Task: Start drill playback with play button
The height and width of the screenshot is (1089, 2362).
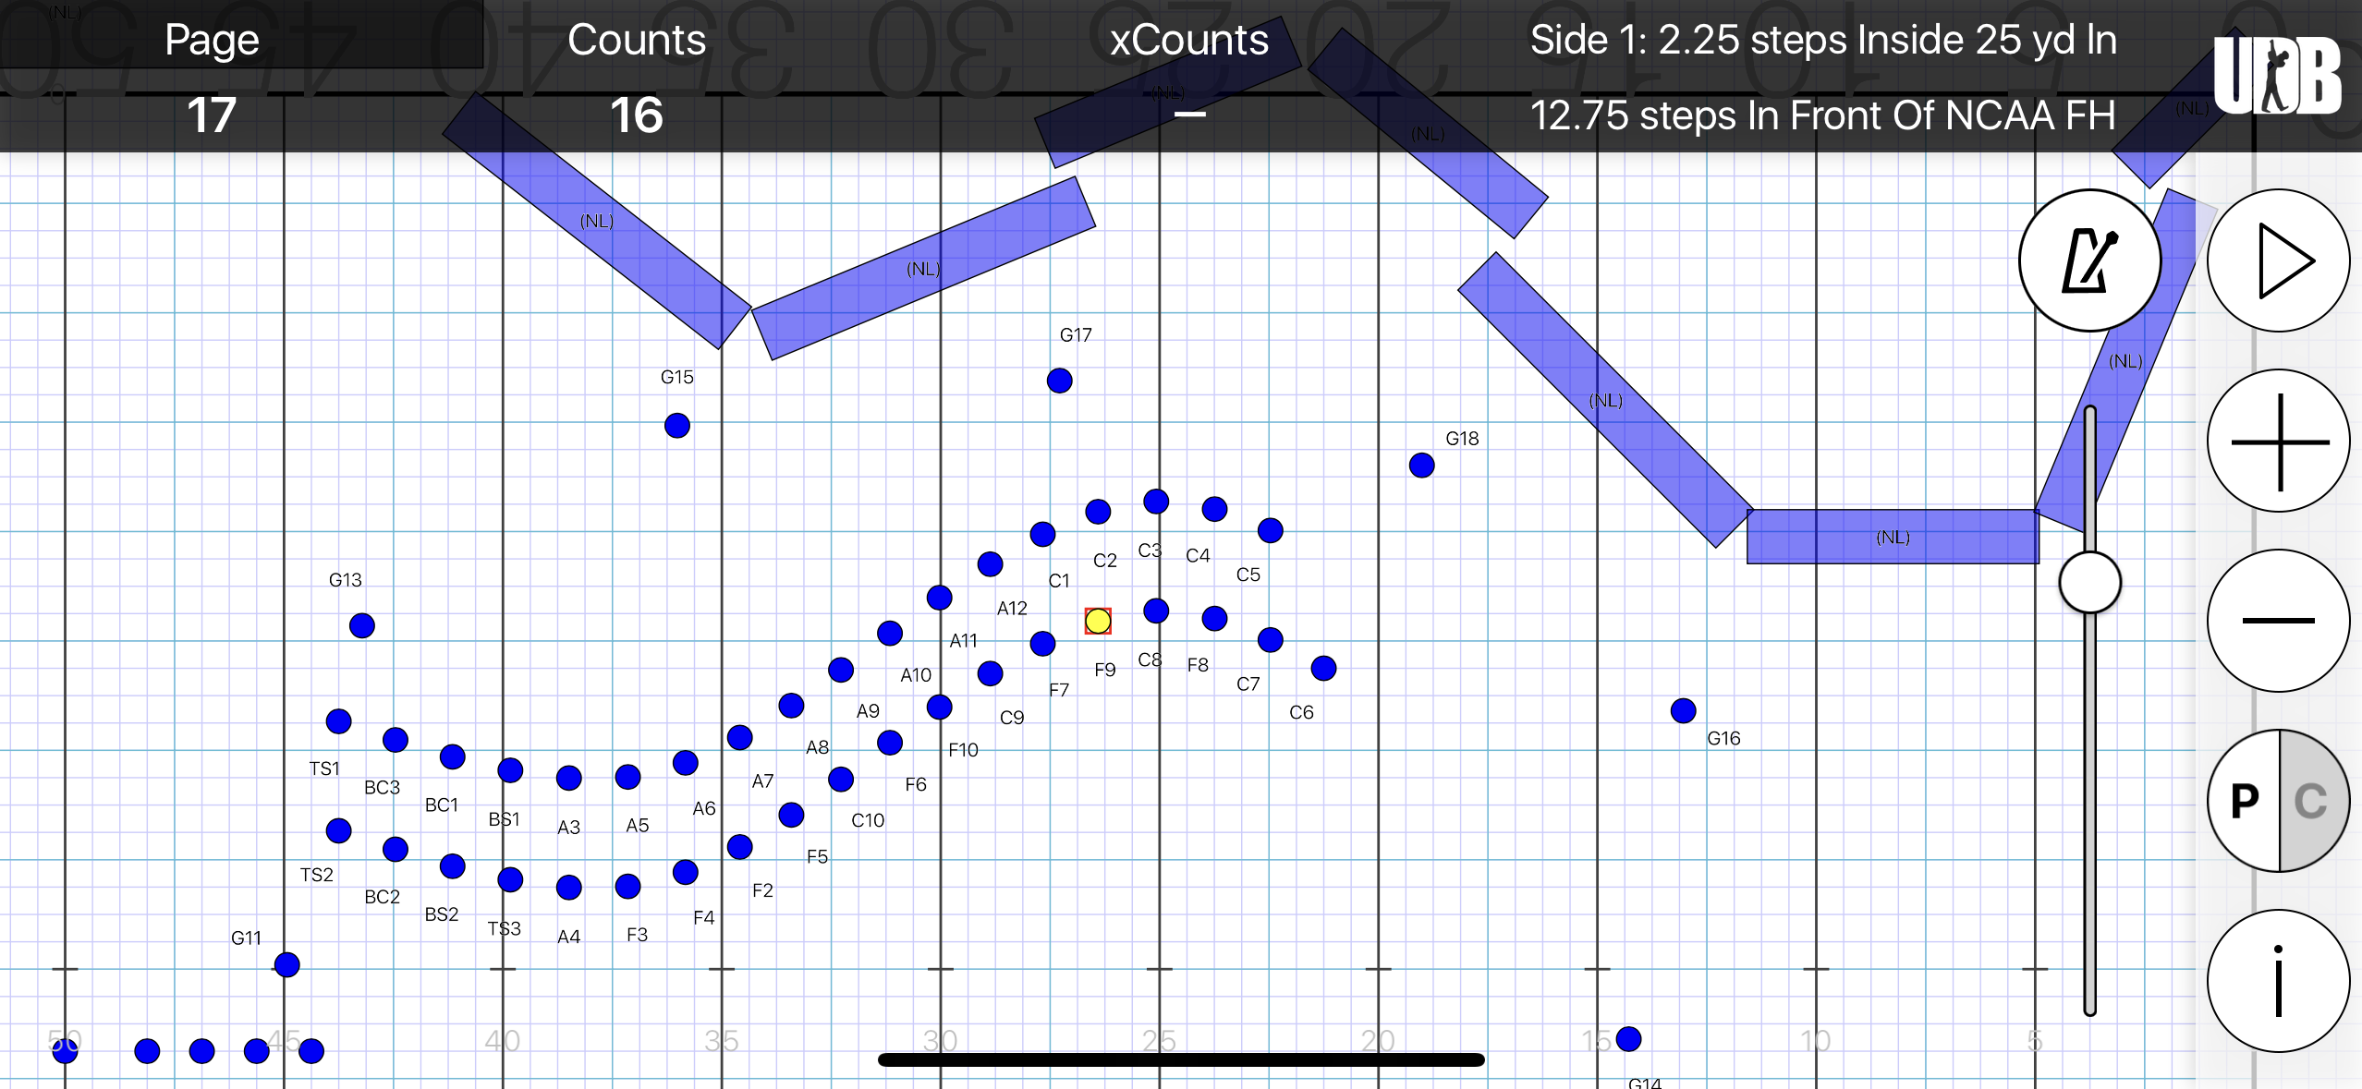Action: pyautogui.click(x=2278, y=260)
